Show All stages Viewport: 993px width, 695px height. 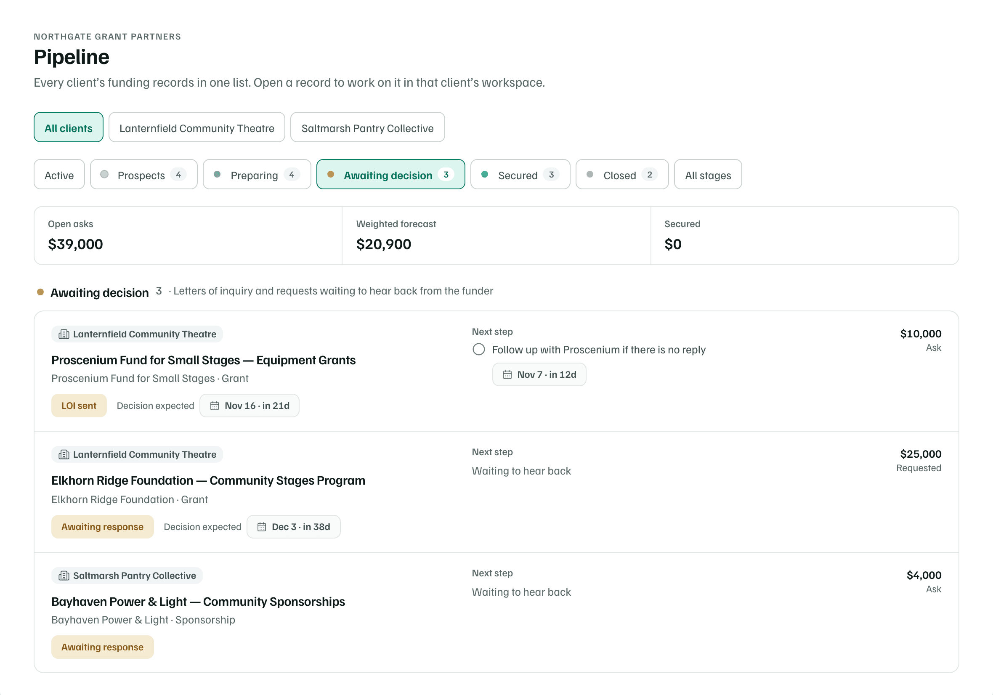709,175
